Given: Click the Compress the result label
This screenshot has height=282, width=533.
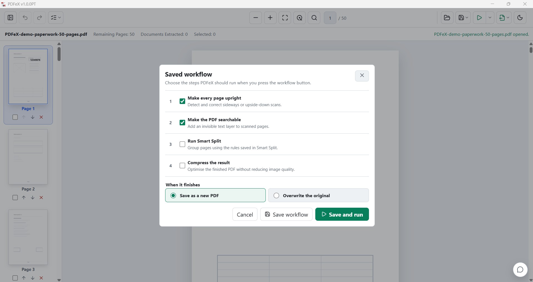Looking at the screenshot, I should coord(209,163).
